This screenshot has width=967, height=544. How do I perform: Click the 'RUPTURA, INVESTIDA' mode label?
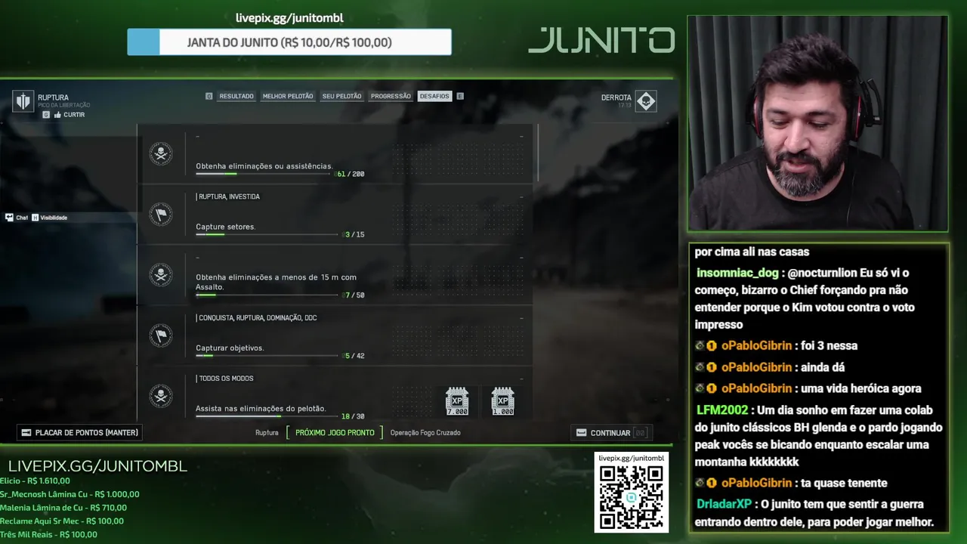[229, 196]
